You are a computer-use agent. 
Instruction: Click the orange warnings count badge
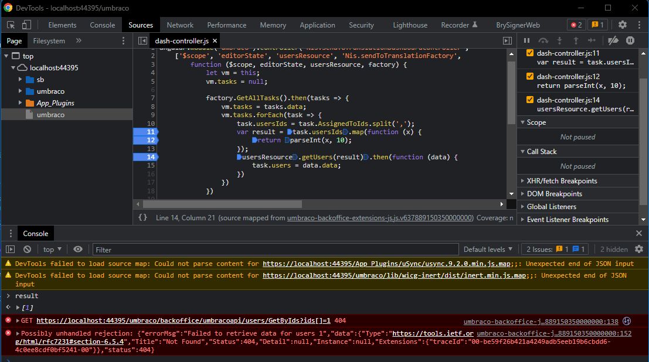(597, 25)
